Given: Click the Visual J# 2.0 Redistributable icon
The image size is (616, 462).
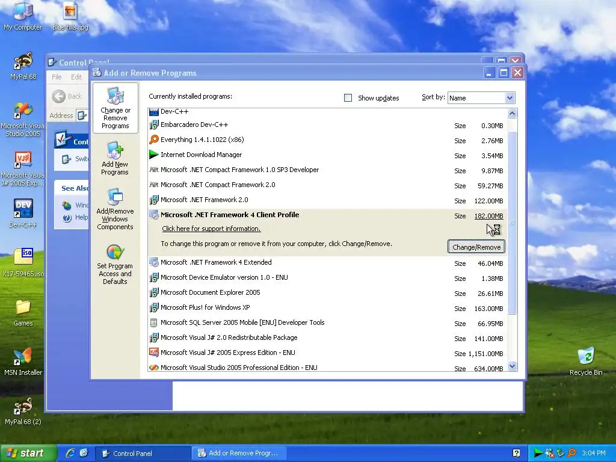Looking at the screenshot, I should [154, 338].
